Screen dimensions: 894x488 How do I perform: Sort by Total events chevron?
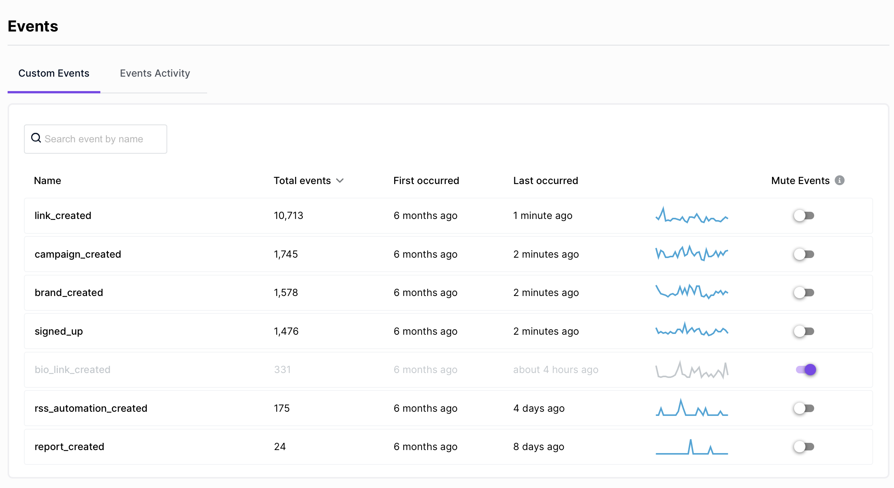click(x=340, y=181)
